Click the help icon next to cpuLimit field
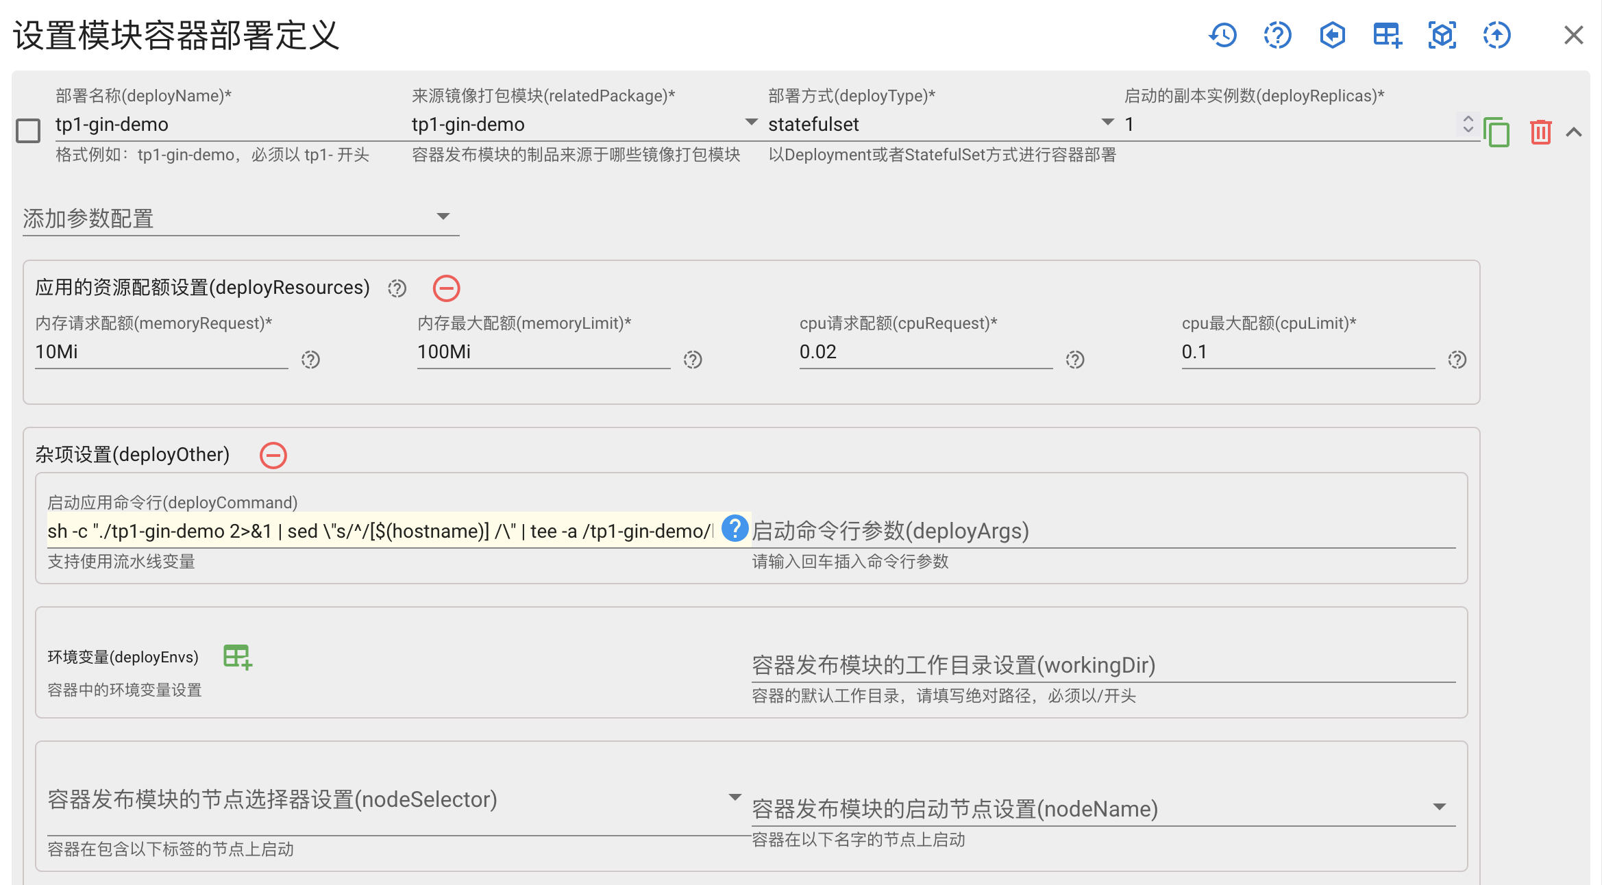 click(x=1457, y=359)
